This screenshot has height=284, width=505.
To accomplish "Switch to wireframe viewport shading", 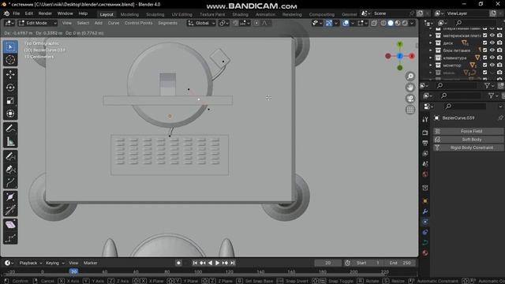I will click(x=383, y=23).
